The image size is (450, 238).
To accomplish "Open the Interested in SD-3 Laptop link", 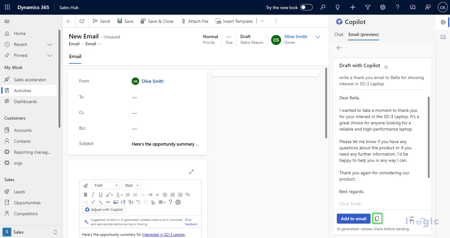I will pyautogui.click(x=164, y=235).
